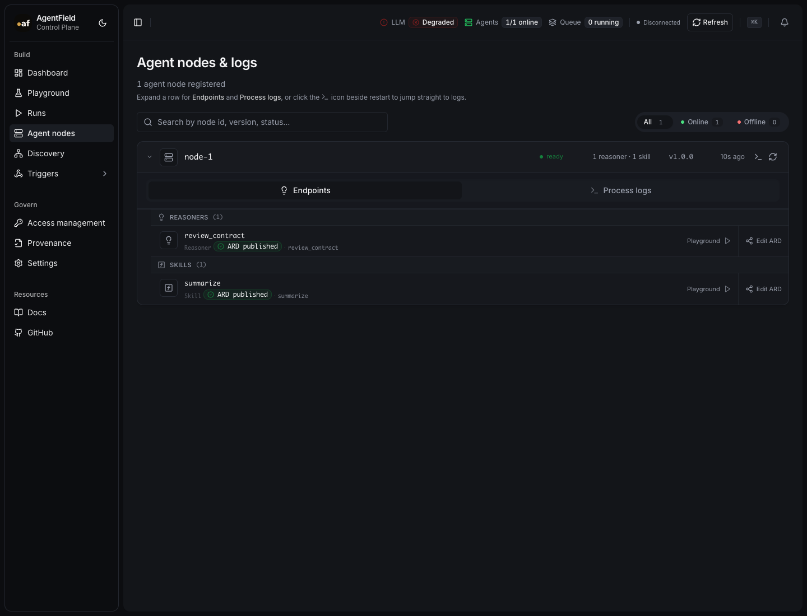Screen dimensions: 807x616
Task: Click the Disconnected status indicator
Action: click(658, 22)
